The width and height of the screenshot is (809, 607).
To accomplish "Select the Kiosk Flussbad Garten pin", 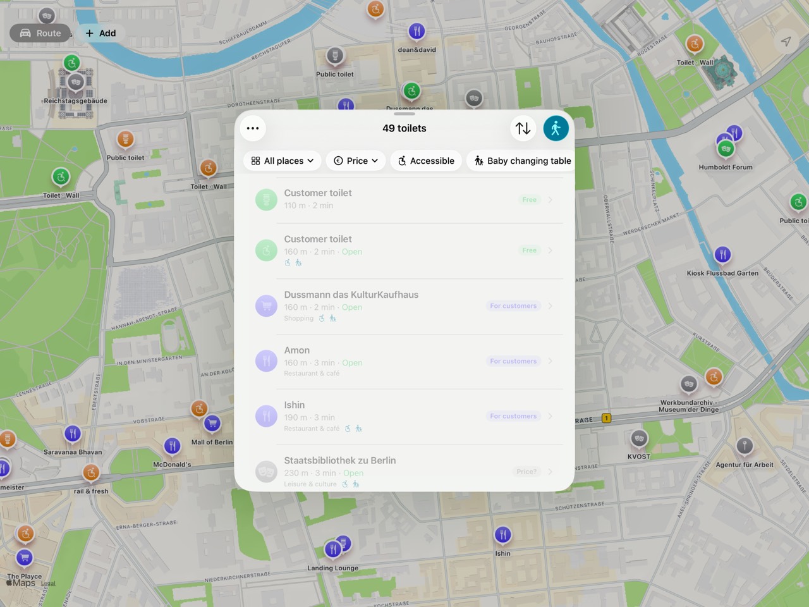I will pyautogui.click(x=722, y=255).
